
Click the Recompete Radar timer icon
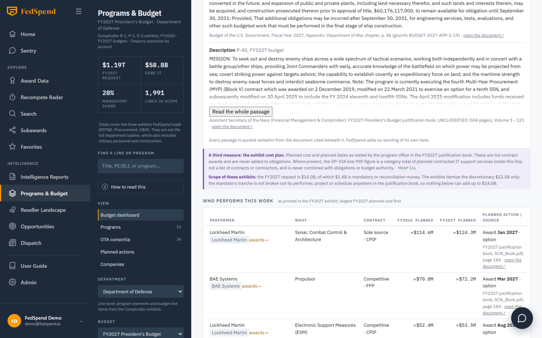pyautogui.click(x=12, y=97)
